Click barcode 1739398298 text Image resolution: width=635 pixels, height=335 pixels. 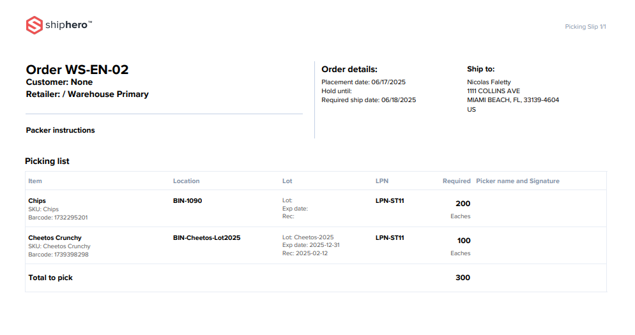click(58, 255)
